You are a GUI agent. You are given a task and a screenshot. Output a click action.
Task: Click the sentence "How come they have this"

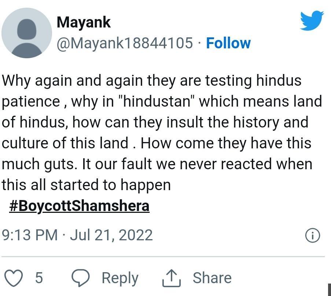coord(226,143)
